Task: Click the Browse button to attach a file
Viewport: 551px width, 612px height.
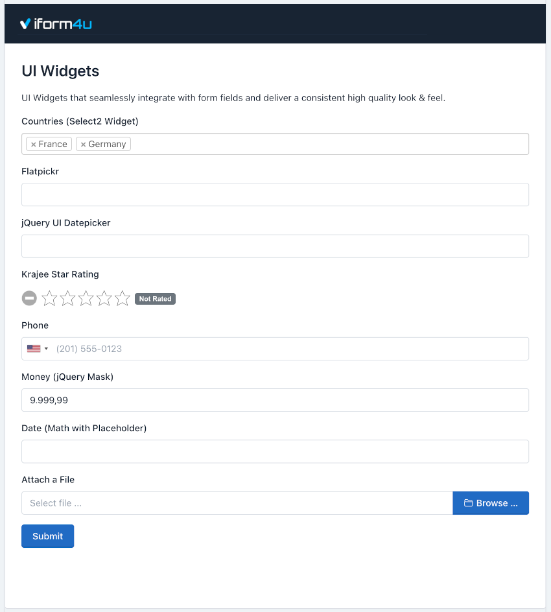Action: click(491, 502)
